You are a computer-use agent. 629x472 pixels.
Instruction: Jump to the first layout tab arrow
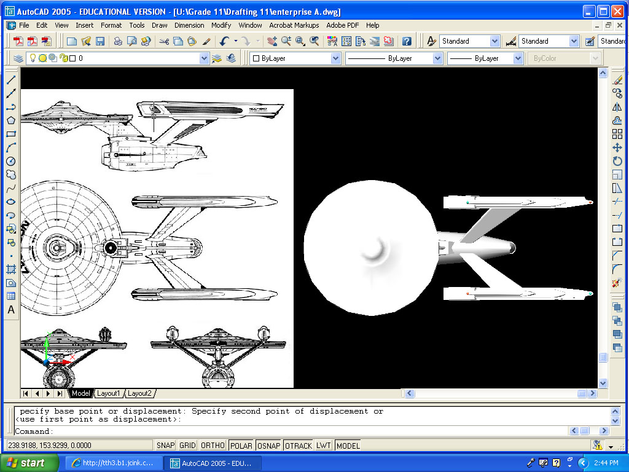(25, 393)
